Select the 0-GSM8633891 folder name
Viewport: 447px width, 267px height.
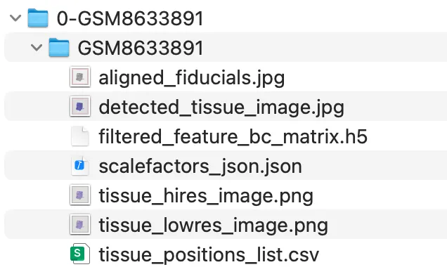130,18
